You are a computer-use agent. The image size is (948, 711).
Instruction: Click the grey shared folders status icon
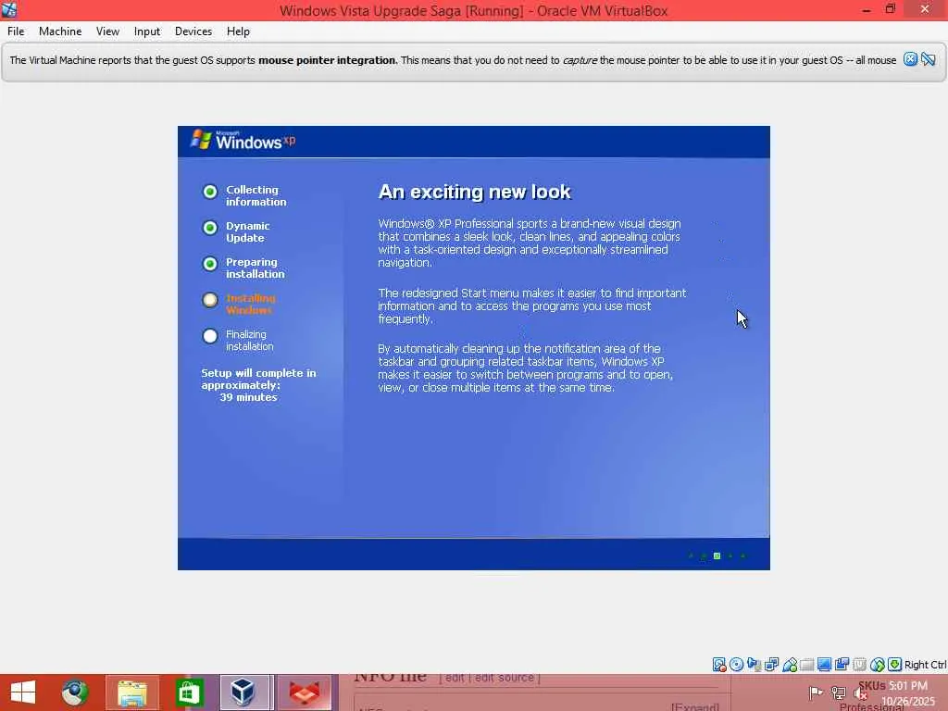click(806, 665)
